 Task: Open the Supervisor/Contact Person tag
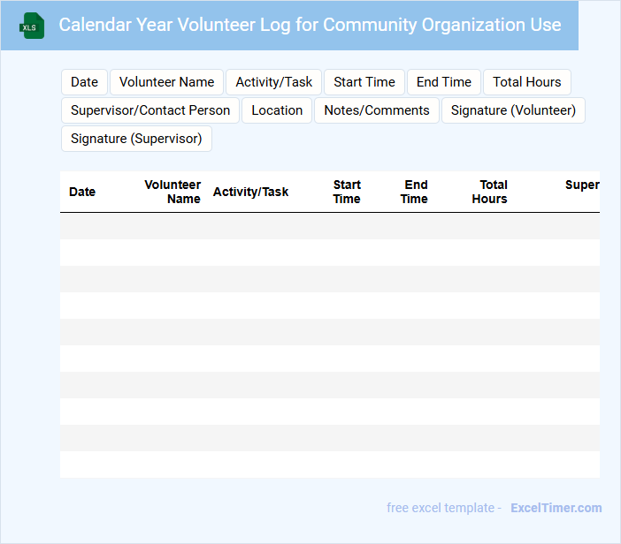[x=149, y=110]
